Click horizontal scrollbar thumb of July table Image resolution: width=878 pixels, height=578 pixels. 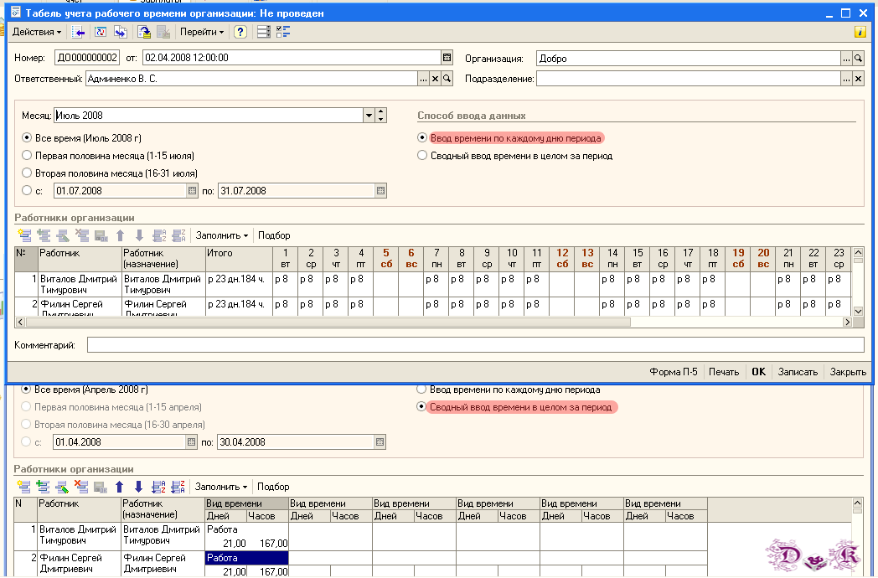point(328,322)
